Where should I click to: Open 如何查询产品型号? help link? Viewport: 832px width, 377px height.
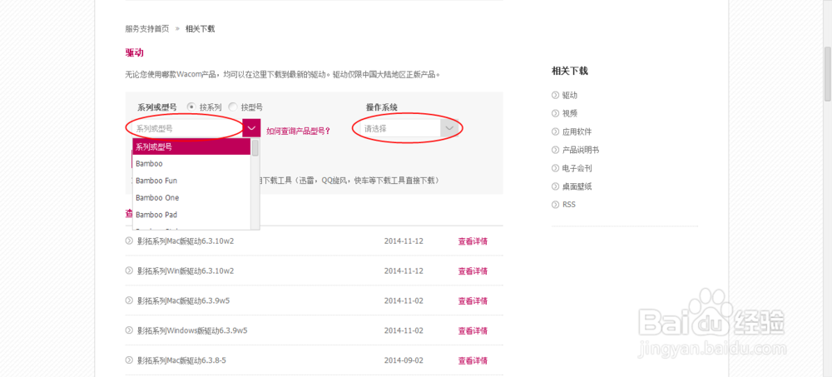point(298,131)
